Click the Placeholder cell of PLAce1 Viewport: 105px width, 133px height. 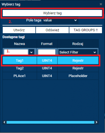(x=78, y=76)
